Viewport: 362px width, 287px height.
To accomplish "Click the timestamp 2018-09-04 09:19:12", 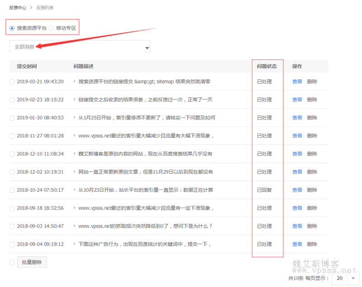I will point(40,244).
